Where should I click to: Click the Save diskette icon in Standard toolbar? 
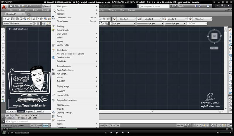pos(12,19)
